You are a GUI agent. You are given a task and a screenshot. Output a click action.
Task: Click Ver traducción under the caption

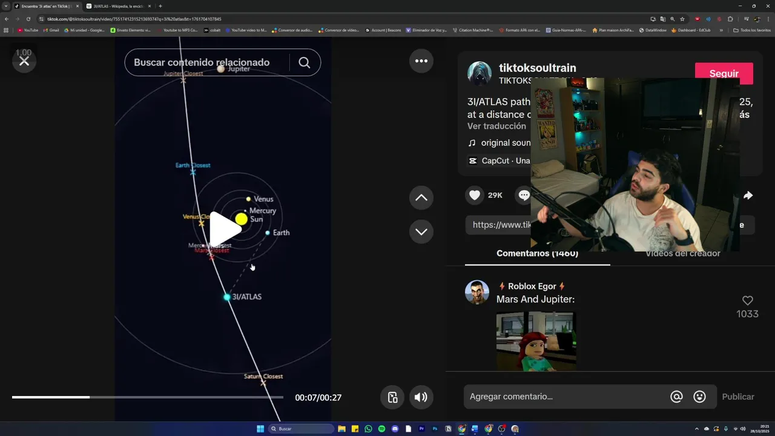click(496, 126)
